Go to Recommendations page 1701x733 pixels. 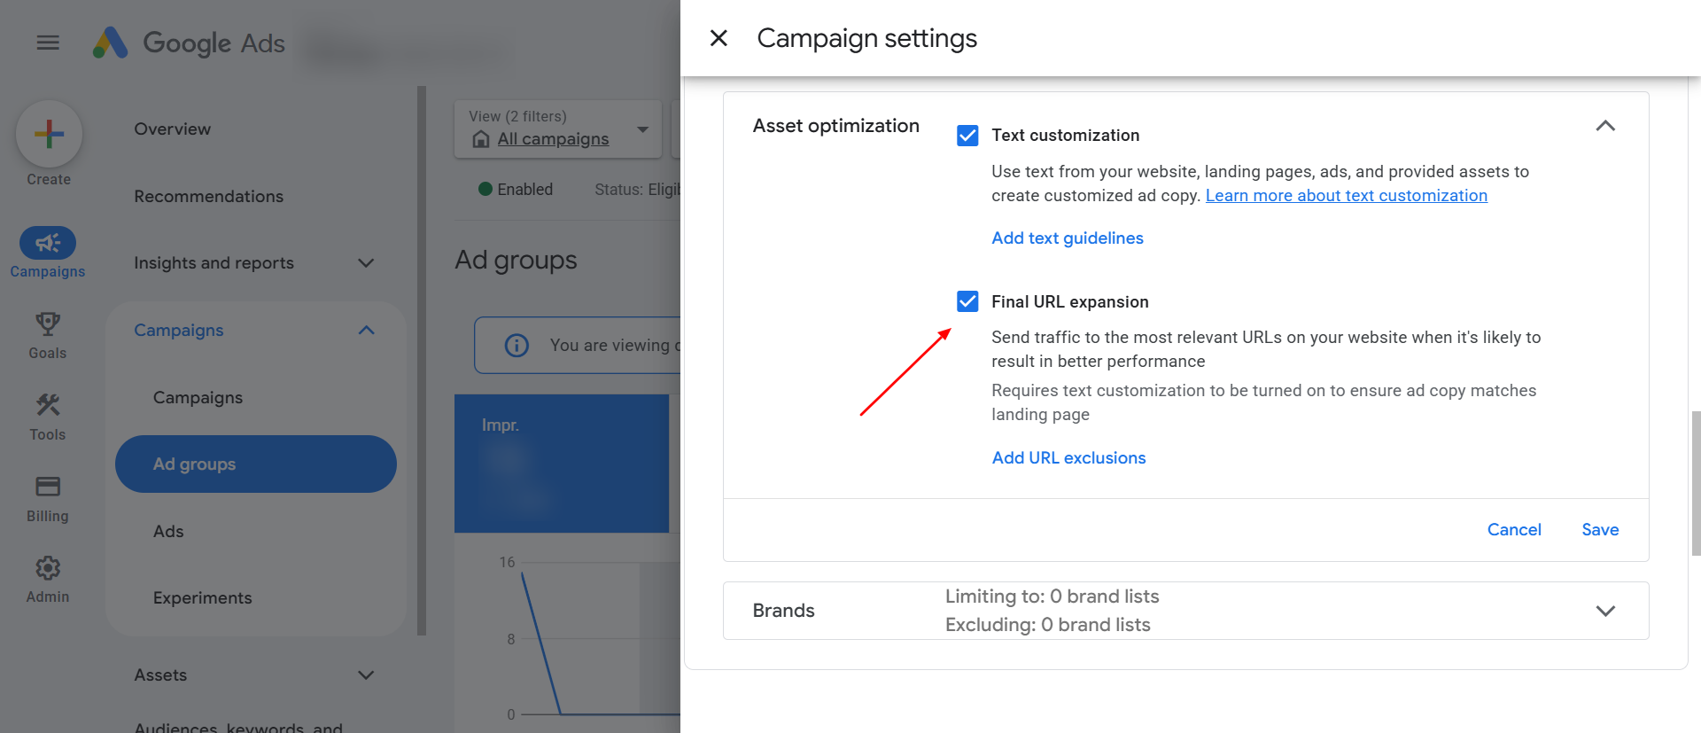point(208,197)
